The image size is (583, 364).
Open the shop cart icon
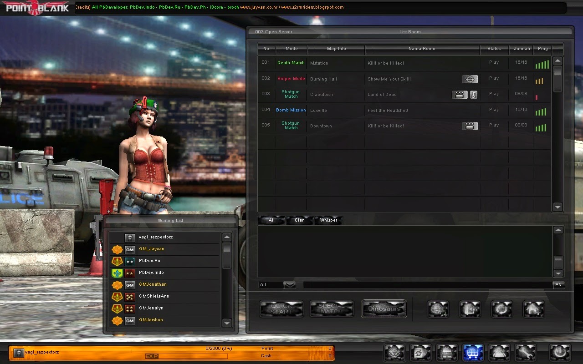[x=473, y=352]
